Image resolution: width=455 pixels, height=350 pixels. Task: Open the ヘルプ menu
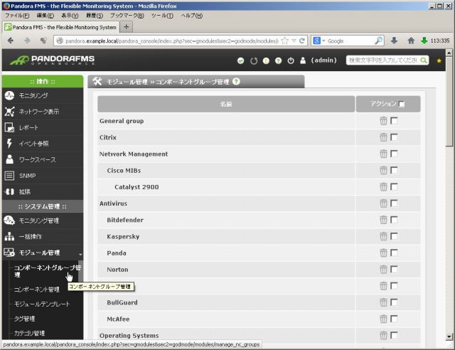192,16
